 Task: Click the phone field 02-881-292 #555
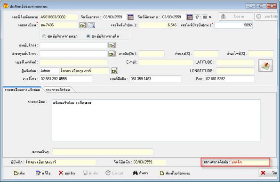66,79
